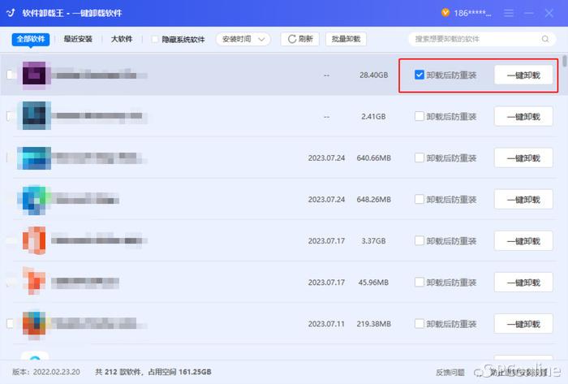This screenshot has height=384, width=568.
Task: Click 一键卸载 for 219.38MB software
Action: 523,324
